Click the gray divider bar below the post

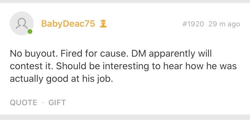tap(125, 118)
